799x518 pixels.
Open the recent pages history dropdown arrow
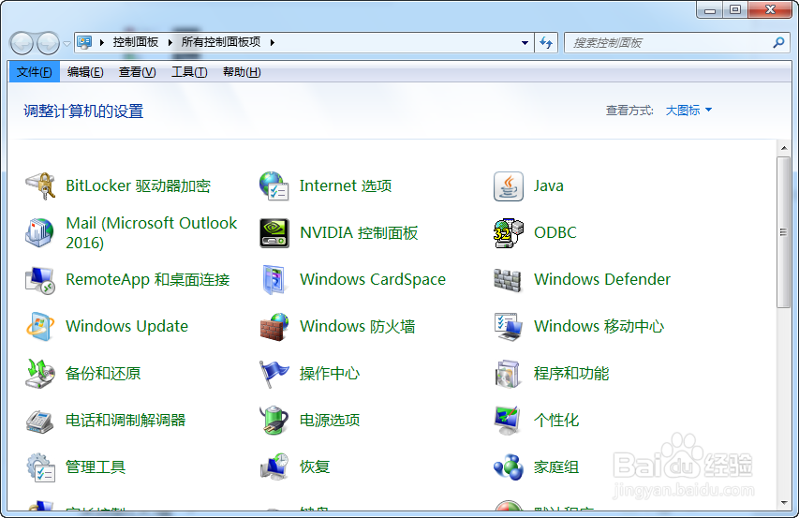pyautogui.click(x=67, y=44)
